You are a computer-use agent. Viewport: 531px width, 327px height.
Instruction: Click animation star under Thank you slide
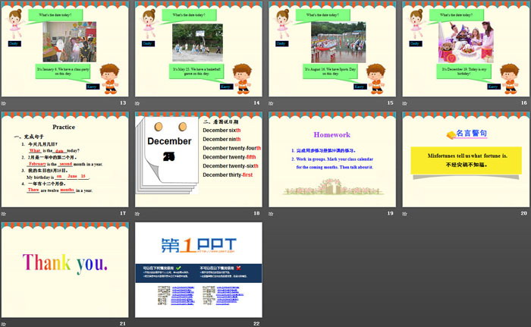tap(5, 324)
